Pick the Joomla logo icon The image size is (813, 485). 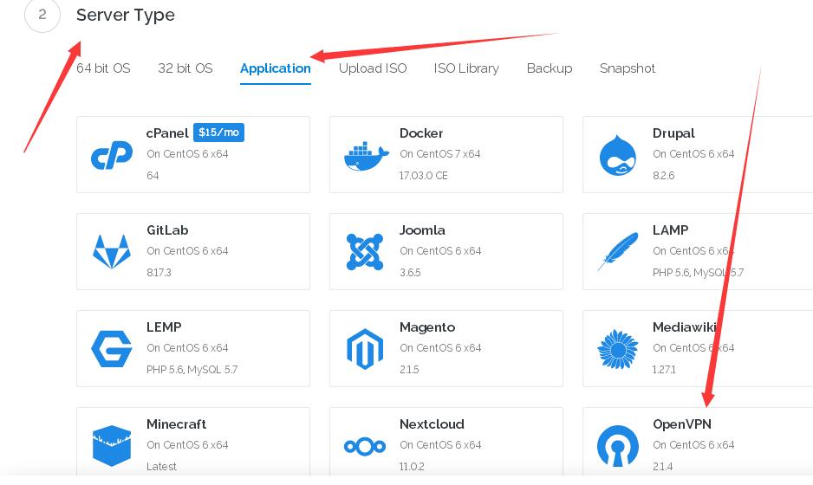pyautogui.click(x=365, y=252)
